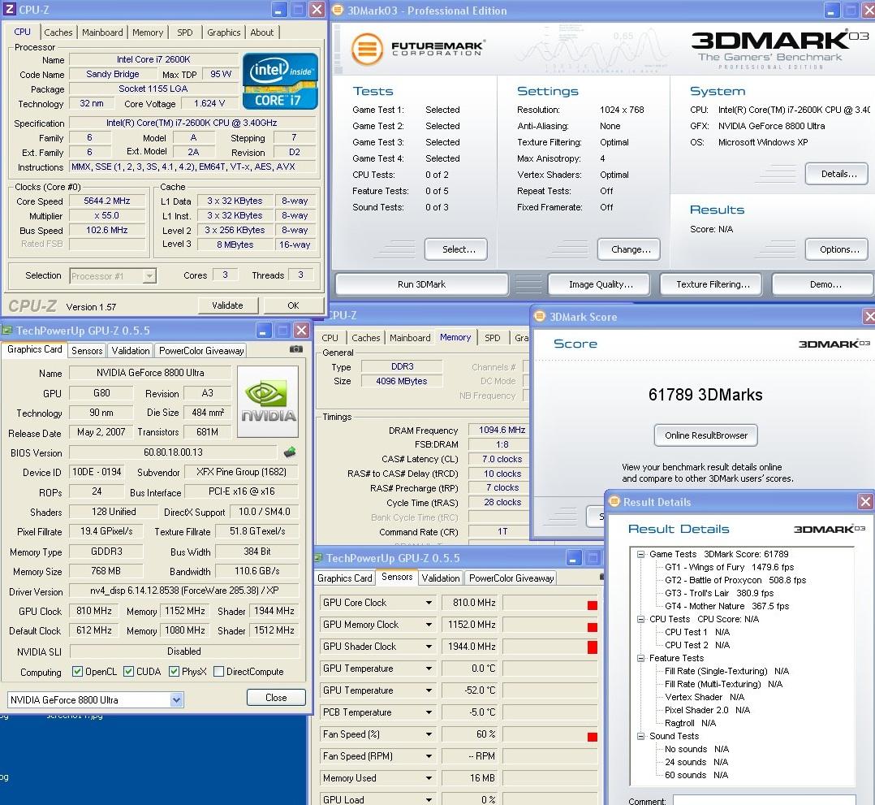Screen dimensions: 875x805
Task: Select GT4 - Mother Nature result row
Action: tap(726, 606)
